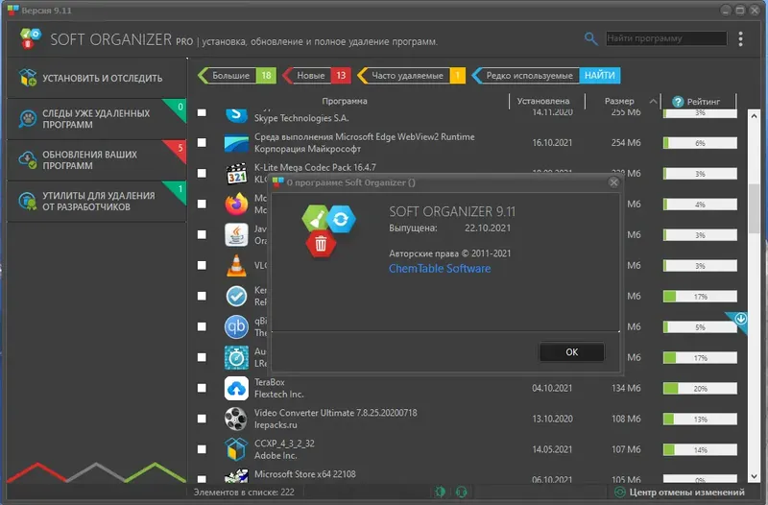Click the Video Converter Ultimate 13% rating bar

click(700, 420)
